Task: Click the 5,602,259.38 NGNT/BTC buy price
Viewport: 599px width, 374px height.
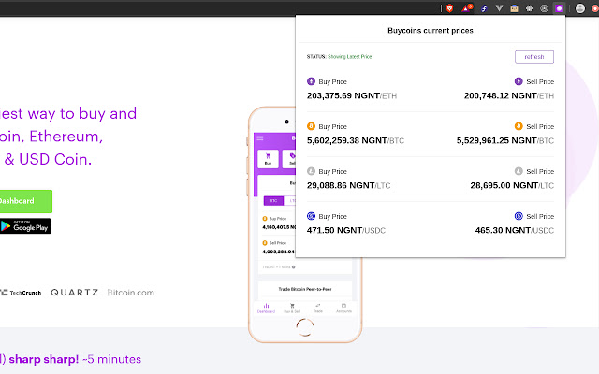Action: pyautogui.click(x=356, y=141)
